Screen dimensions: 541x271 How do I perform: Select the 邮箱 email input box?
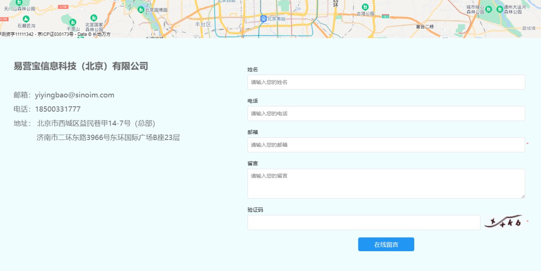click(386, 145)
